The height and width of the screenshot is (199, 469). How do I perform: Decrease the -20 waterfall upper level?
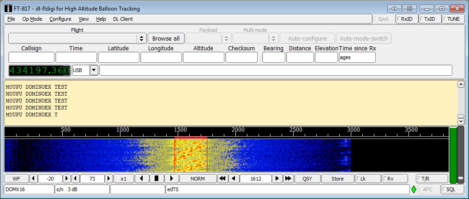(33, 179)
